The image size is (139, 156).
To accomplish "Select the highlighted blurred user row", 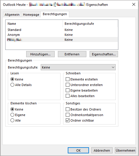I will [62, 40].
